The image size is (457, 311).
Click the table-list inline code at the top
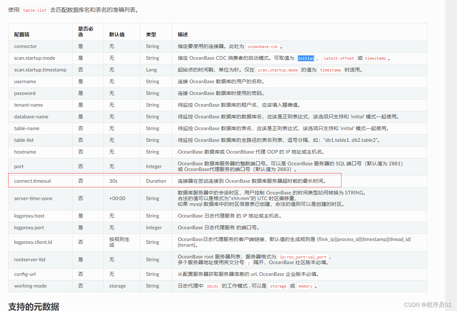tap(34, 10)
